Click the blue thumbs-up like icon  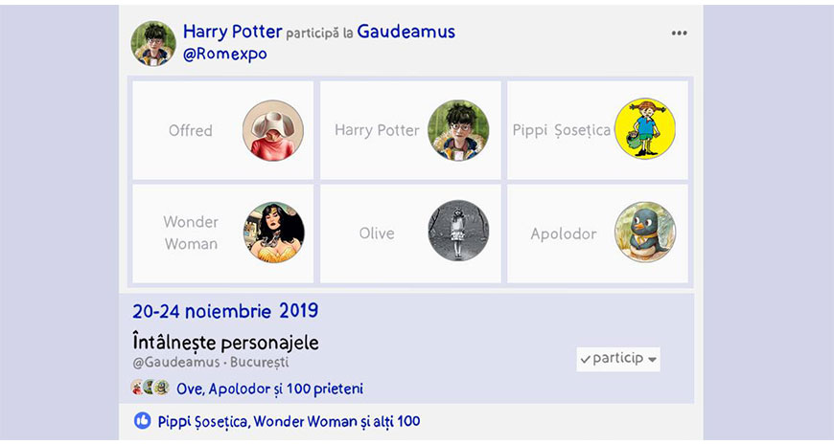[x=142, y=421]
